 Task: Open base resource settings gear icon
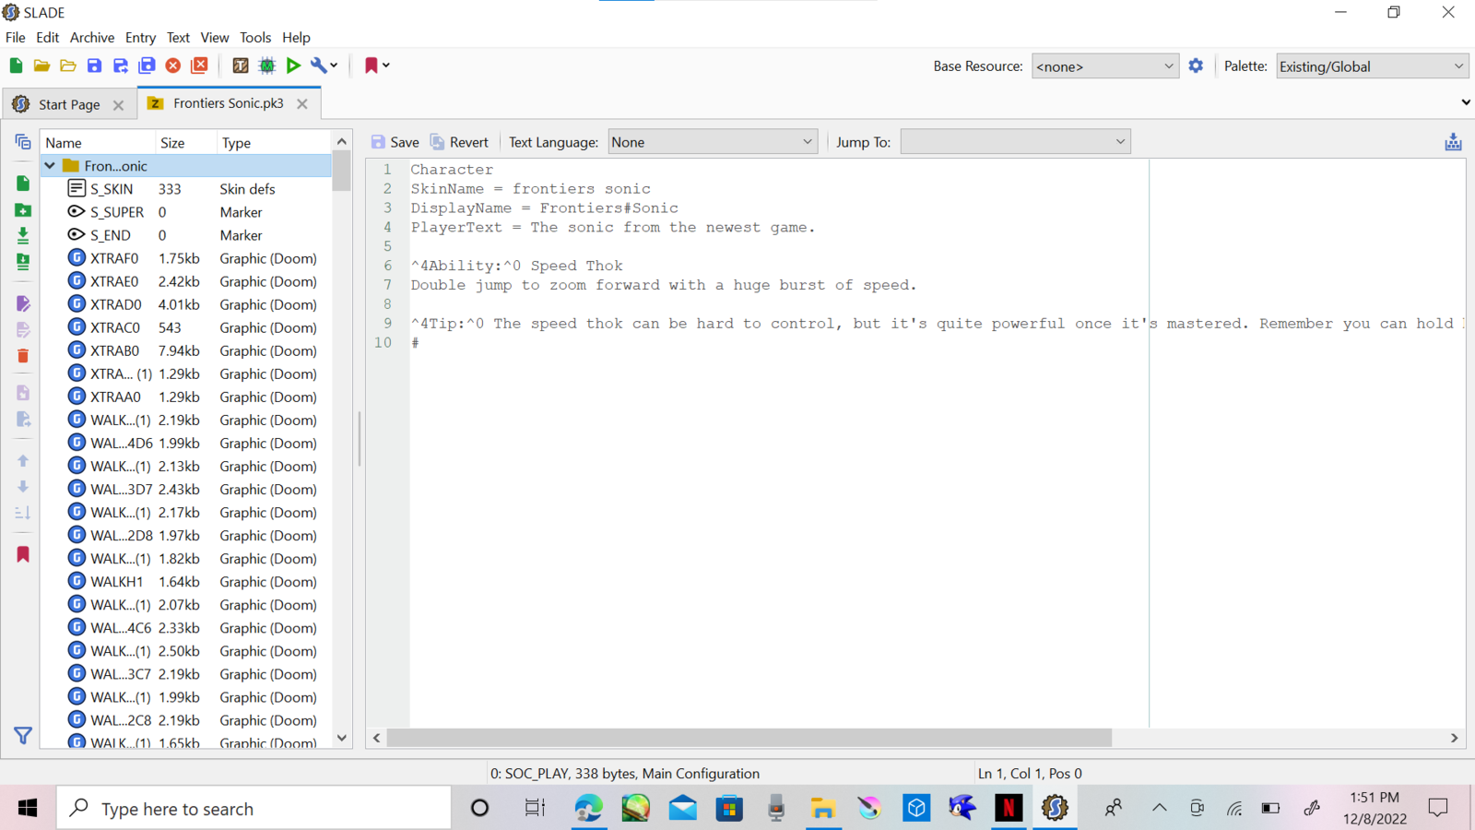click(1196, 65)
